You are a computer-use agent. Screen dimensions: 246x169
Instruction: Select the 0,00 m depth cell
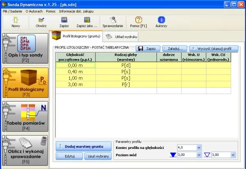coord(75,65)
